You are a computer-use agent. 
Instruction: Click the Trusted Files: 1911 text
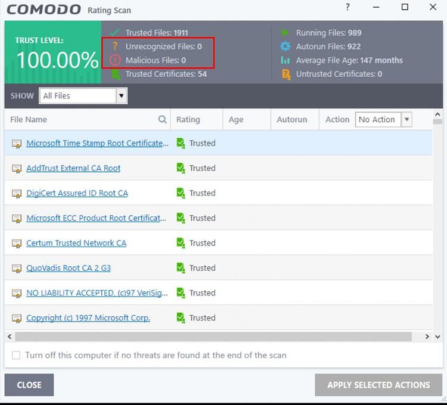(157, 33)
